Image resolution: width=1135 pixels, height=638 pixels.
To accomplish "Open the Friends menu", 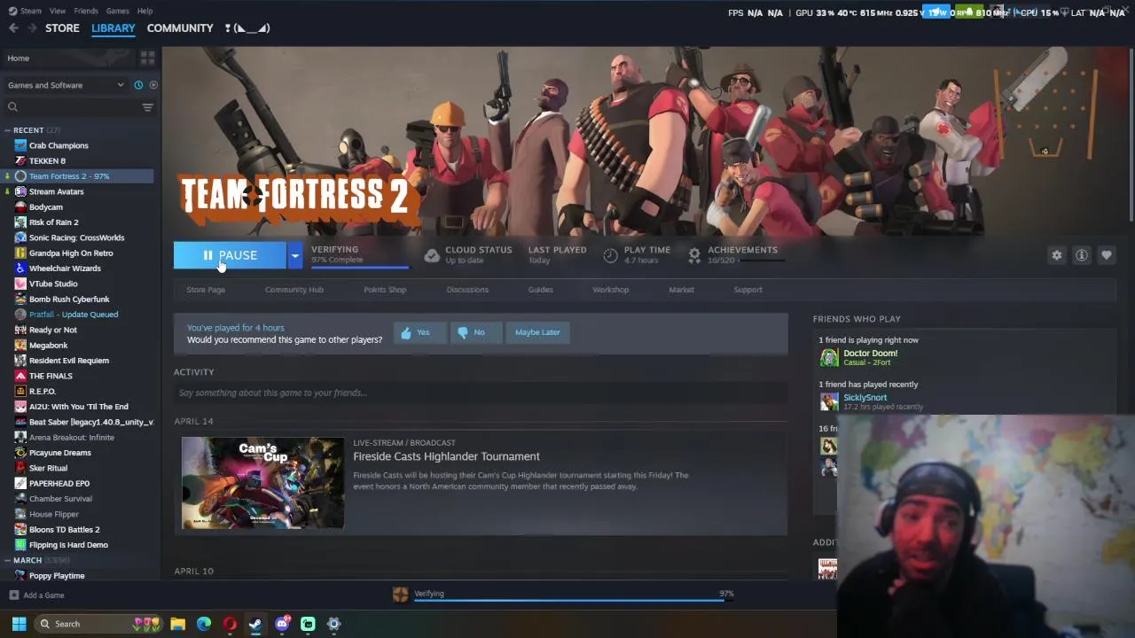I will [x=86, y=11].
